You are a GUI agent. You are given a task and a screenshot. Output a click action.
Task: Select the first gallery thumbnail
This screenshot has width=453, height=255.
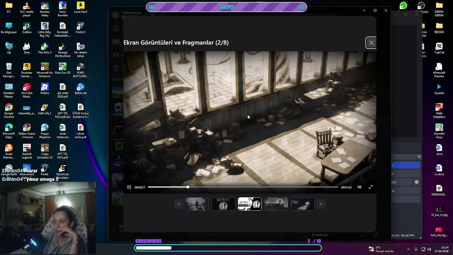197,204
